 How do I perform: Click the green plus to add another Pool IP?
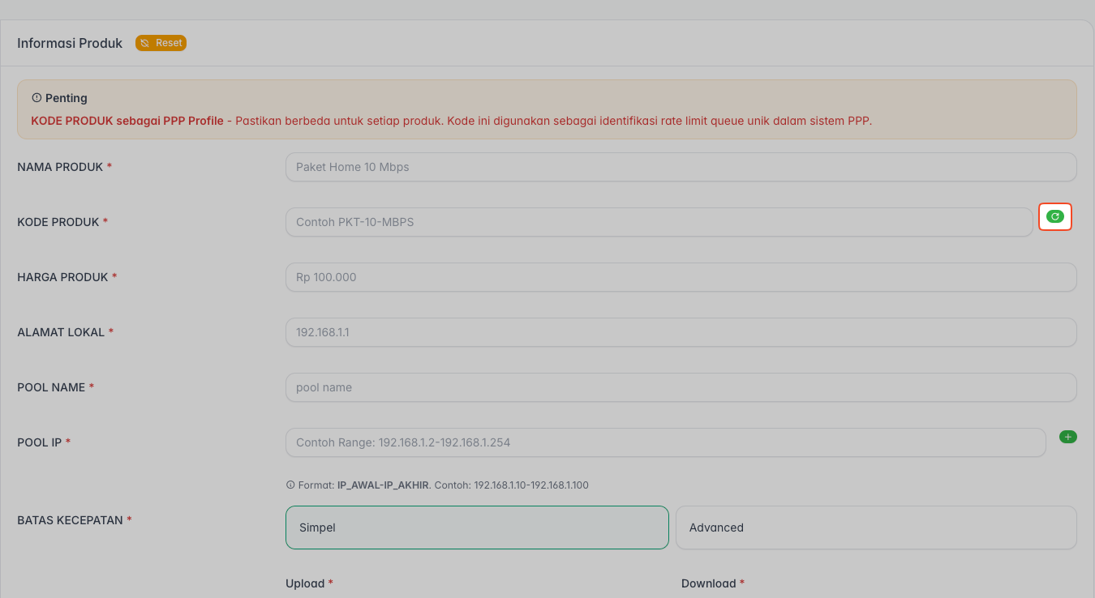(1068, 436)
